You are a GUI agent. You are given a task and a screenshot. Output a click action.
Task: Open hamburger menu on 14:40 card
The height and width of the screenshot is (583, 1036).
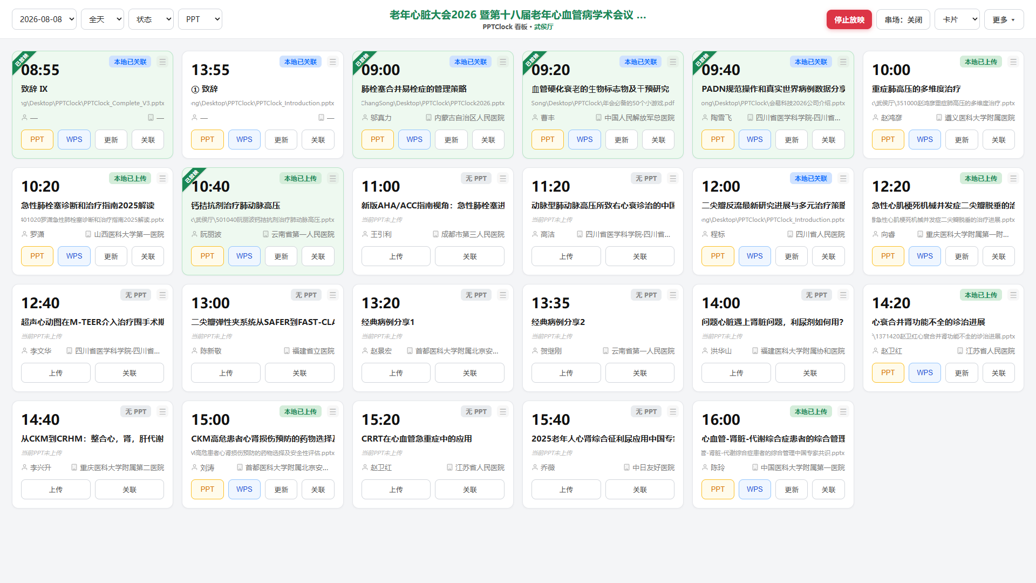tap(162, 412)
